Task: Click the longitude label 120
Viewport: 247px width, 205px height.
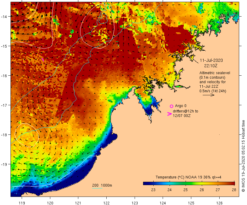Action: coord(50,203)
